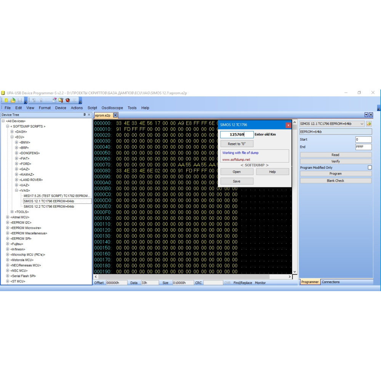Image resolution: width=381 pixels, height=381 pixels.
Task: Expand the FORD tree node
Action: (x=16, y=164)
